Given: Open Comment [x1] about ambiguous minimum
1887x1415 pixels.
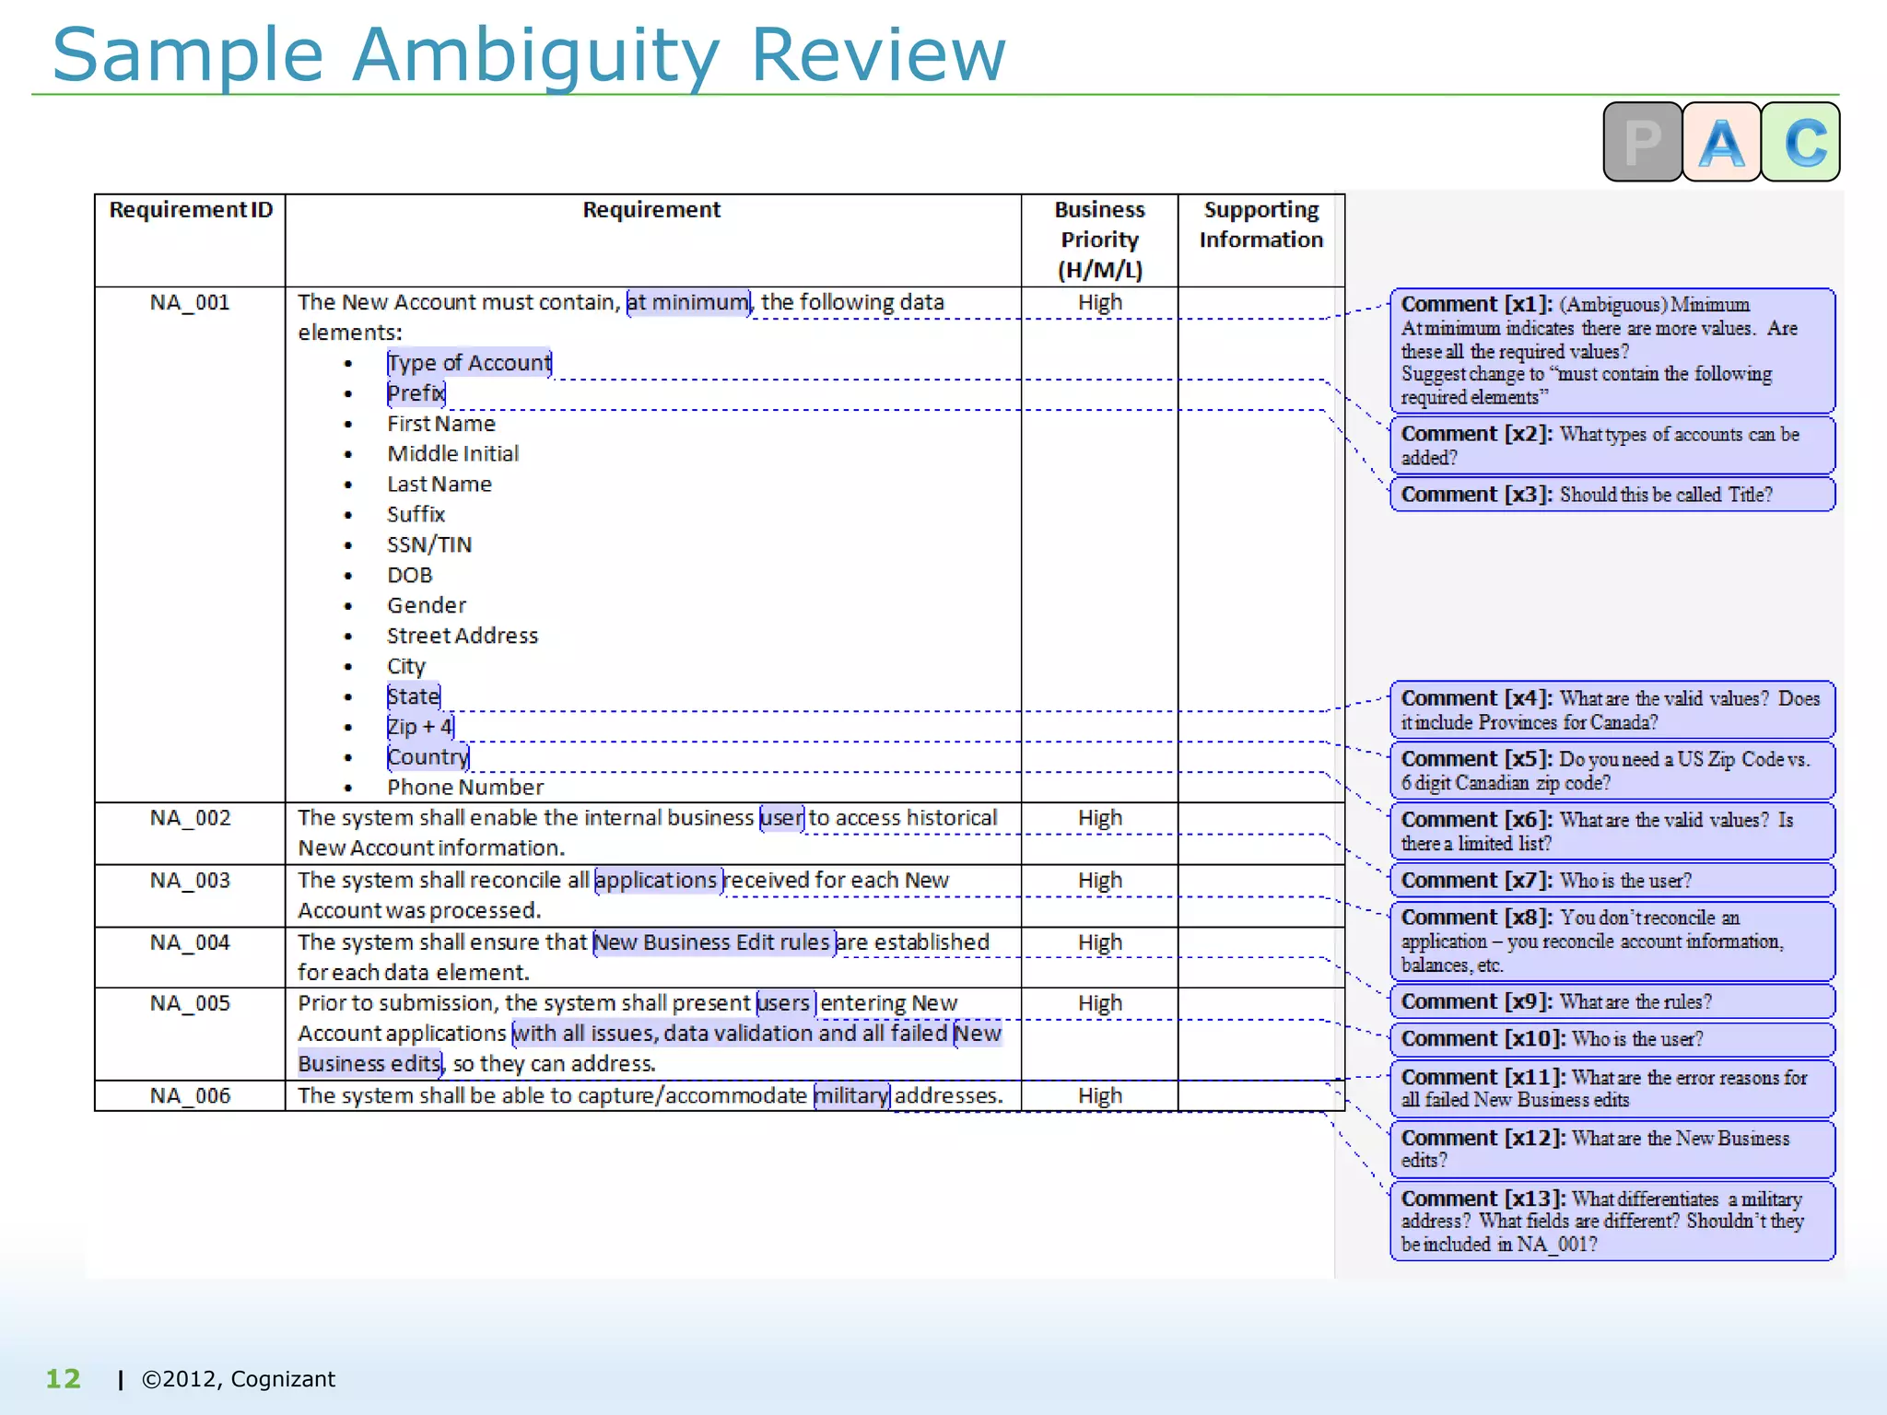Looking at the screenshot, I should pyautogui.click(x=1612, y=350).
